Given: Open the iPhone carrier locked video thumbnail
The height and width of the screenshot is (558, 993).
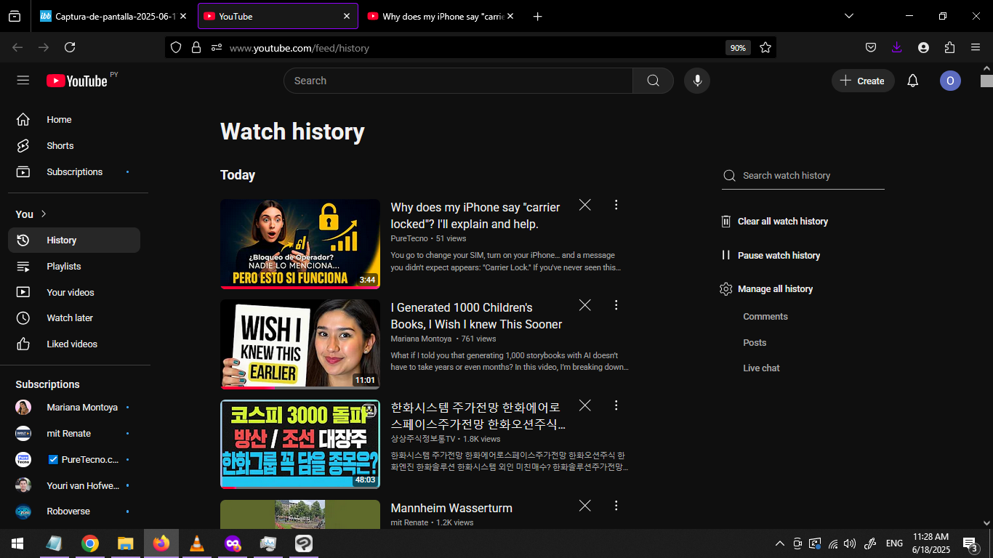Looking at the screenshot, I should coord(300,244).
